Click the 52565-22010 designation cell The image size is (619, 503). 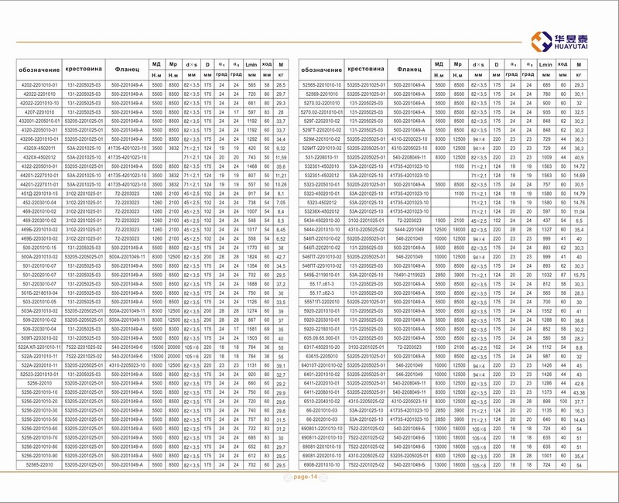(39, 465)
